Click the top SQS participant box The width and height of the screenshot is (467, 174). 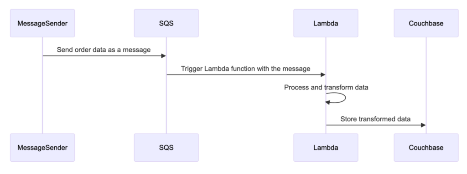(x=166, y=23)
